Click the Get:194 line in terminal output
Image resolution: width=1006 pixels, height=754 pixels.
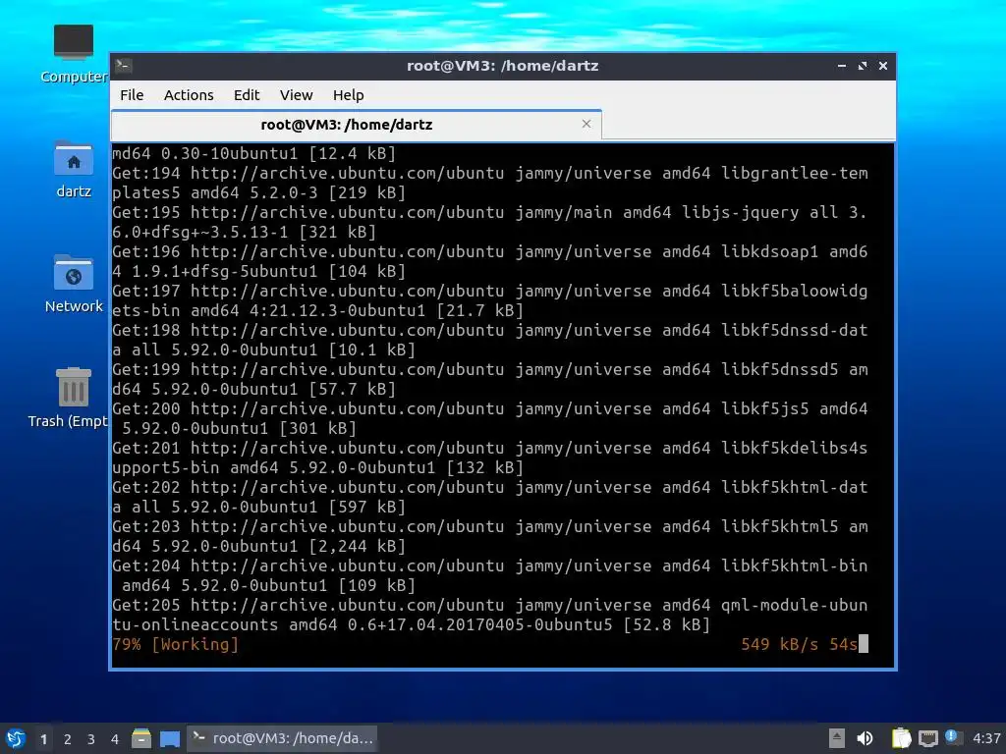pos(490,183)
